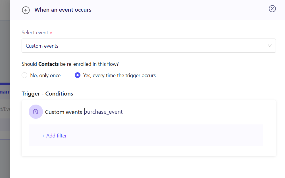Select the 'No, only once' radio button
The height and width of the screenshot is (178, 285).
point(24,75)
